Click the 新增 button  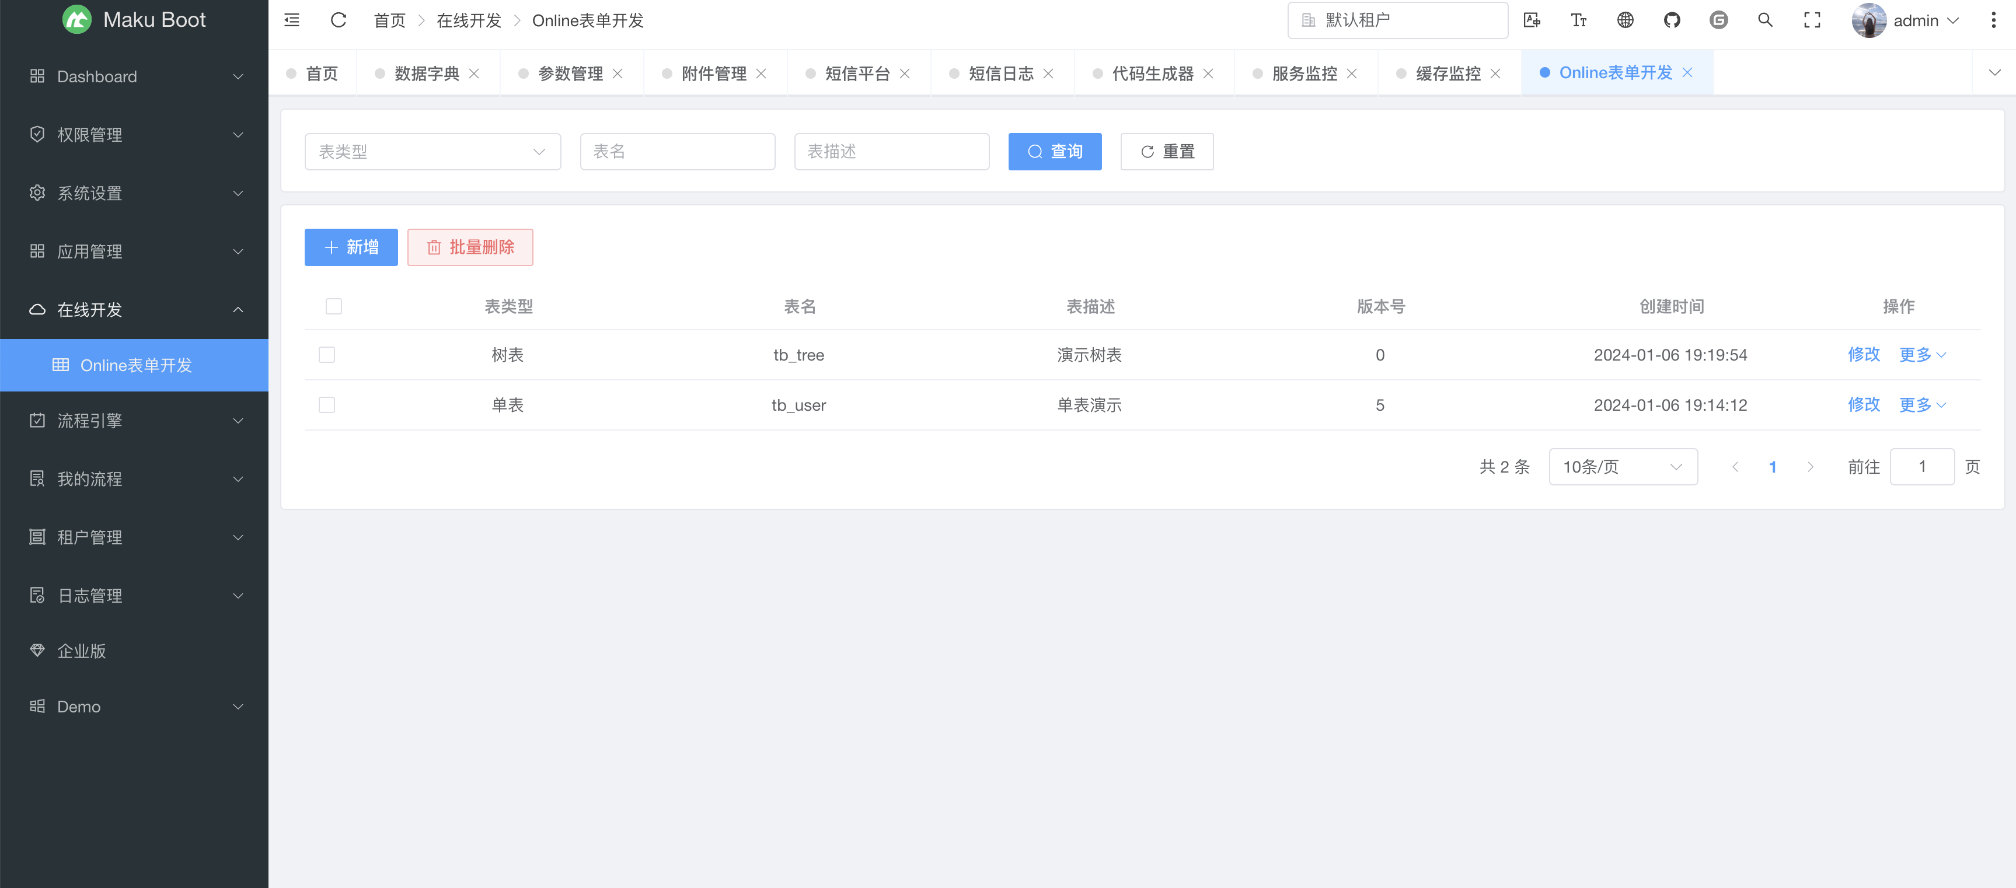[351, 247]
